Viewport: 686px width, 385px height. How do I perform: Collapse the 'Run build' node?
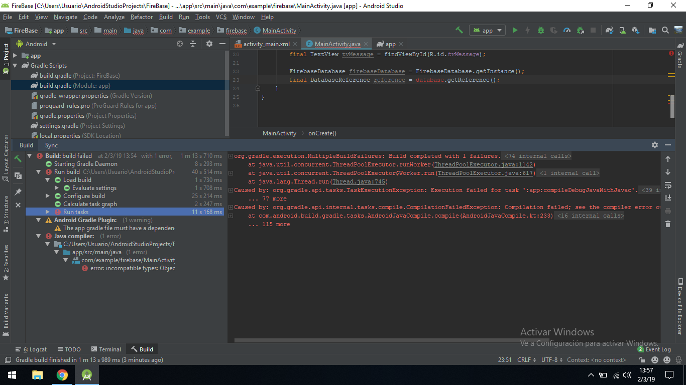[x=39, y=172]
